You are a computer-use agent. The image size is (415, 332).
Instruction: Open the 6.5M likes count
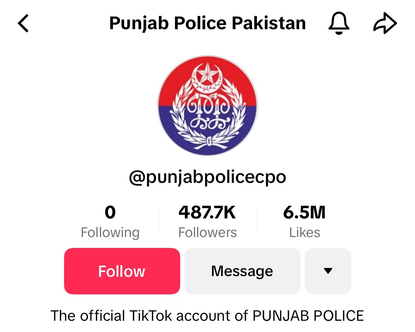[x=304, y=212]
